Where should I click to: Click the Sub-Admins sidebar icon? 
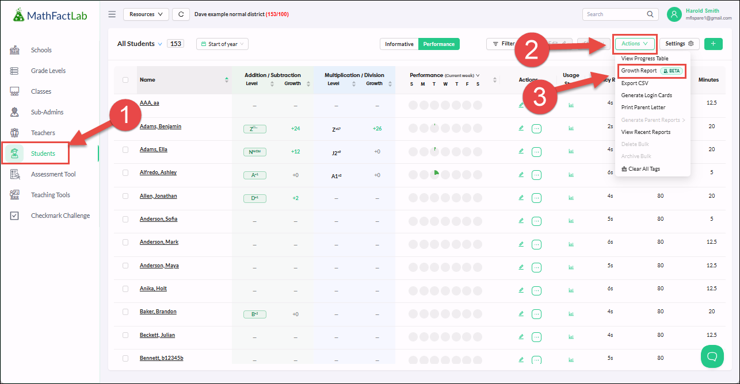click(15, 112)
